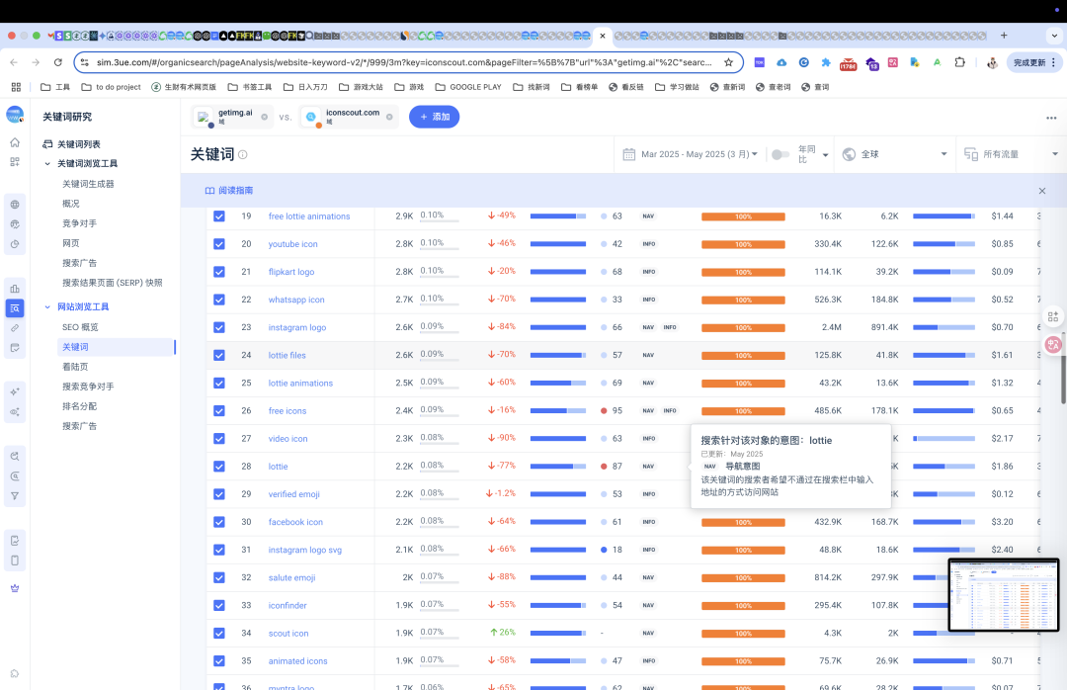Image resolution: width=1067 pixels, height=690 pixels.
Task: Uncheck the flipkart logo row checkbox
Action: (219, 272)
